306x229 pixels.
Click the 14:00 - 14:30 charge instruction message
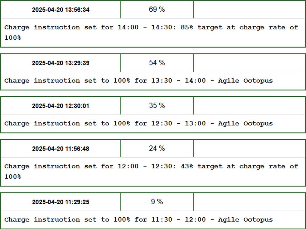pyautogui.click(x=151, y=33)
